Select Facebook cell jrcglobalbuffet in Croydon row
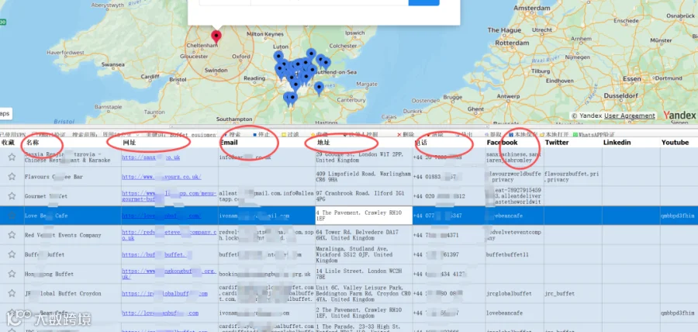Screen dimensions: 698x332 509,293
